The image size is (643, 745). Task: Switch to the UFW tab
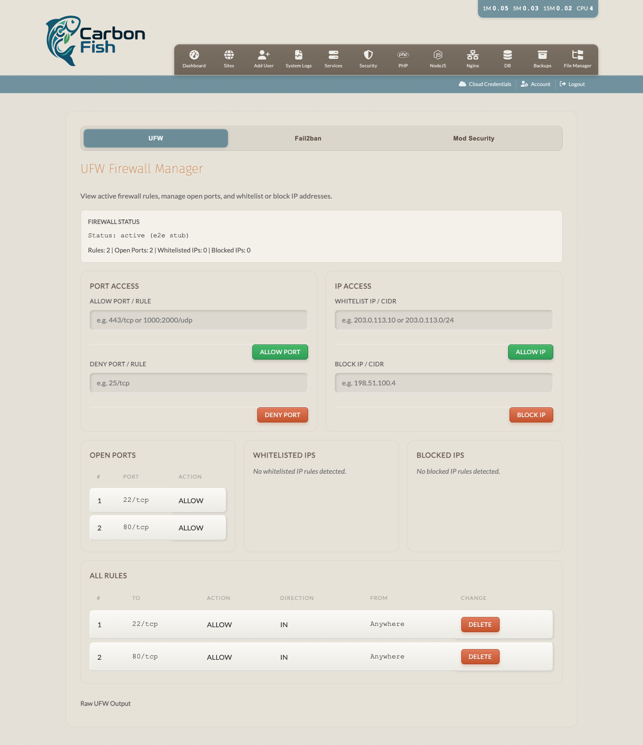coord(156,138)
